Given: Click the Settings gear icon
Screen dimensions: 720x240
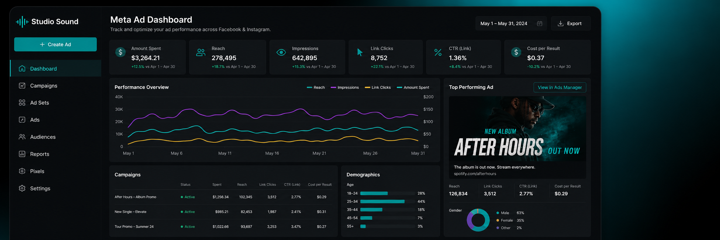Looking at the screenshot, I should coord(22,188).
